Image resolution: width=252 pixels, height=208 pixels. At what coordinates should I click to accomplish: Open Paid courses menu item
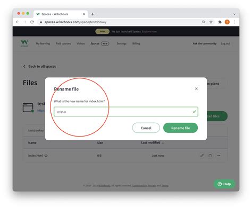[63, 43]
